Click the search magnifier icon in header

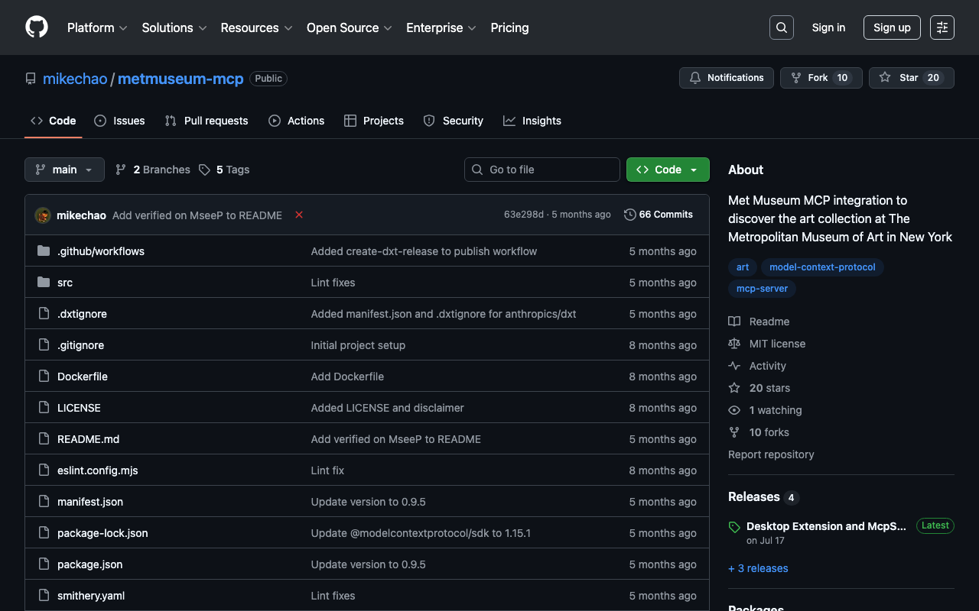[x=781, y=27]
